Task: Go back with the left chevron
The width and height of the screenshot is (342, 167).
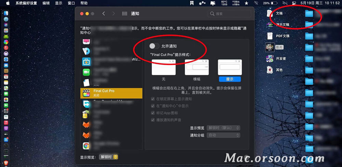Action: point(104,14)
